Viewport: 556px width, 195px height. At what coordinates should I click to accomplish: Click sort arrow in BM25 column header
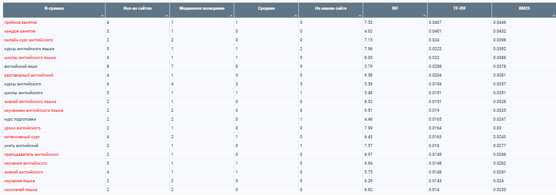553,16
